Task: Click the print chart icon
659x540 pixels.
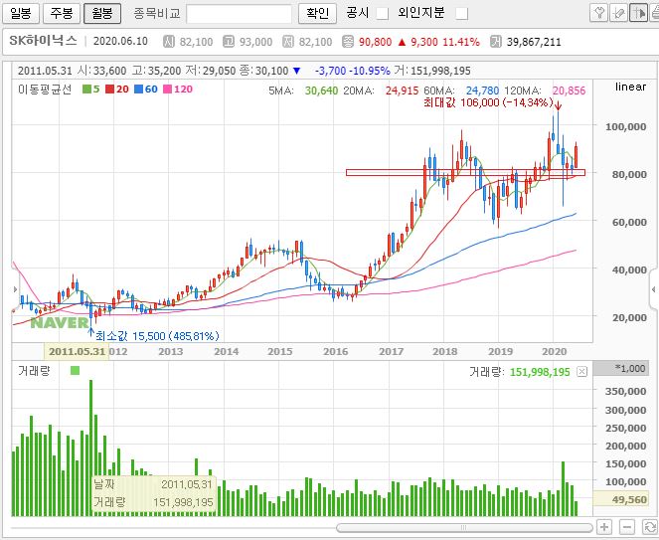Action: (x=655, y=13)
